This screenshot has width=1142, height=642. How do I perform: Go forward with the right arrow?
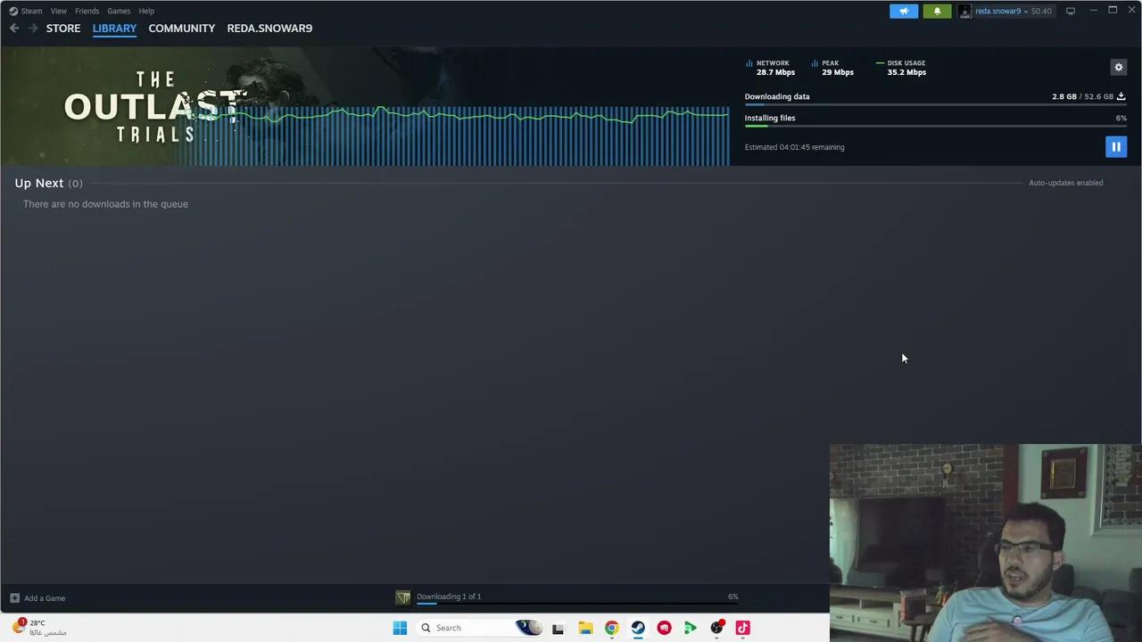coord(33,29)
